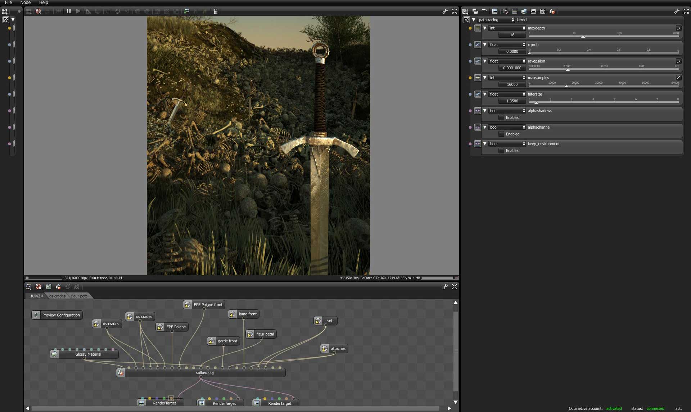This screenshot has width=691, height=412.
Task: Enable the alphachannel checkbox
Action: click(501, 134)
